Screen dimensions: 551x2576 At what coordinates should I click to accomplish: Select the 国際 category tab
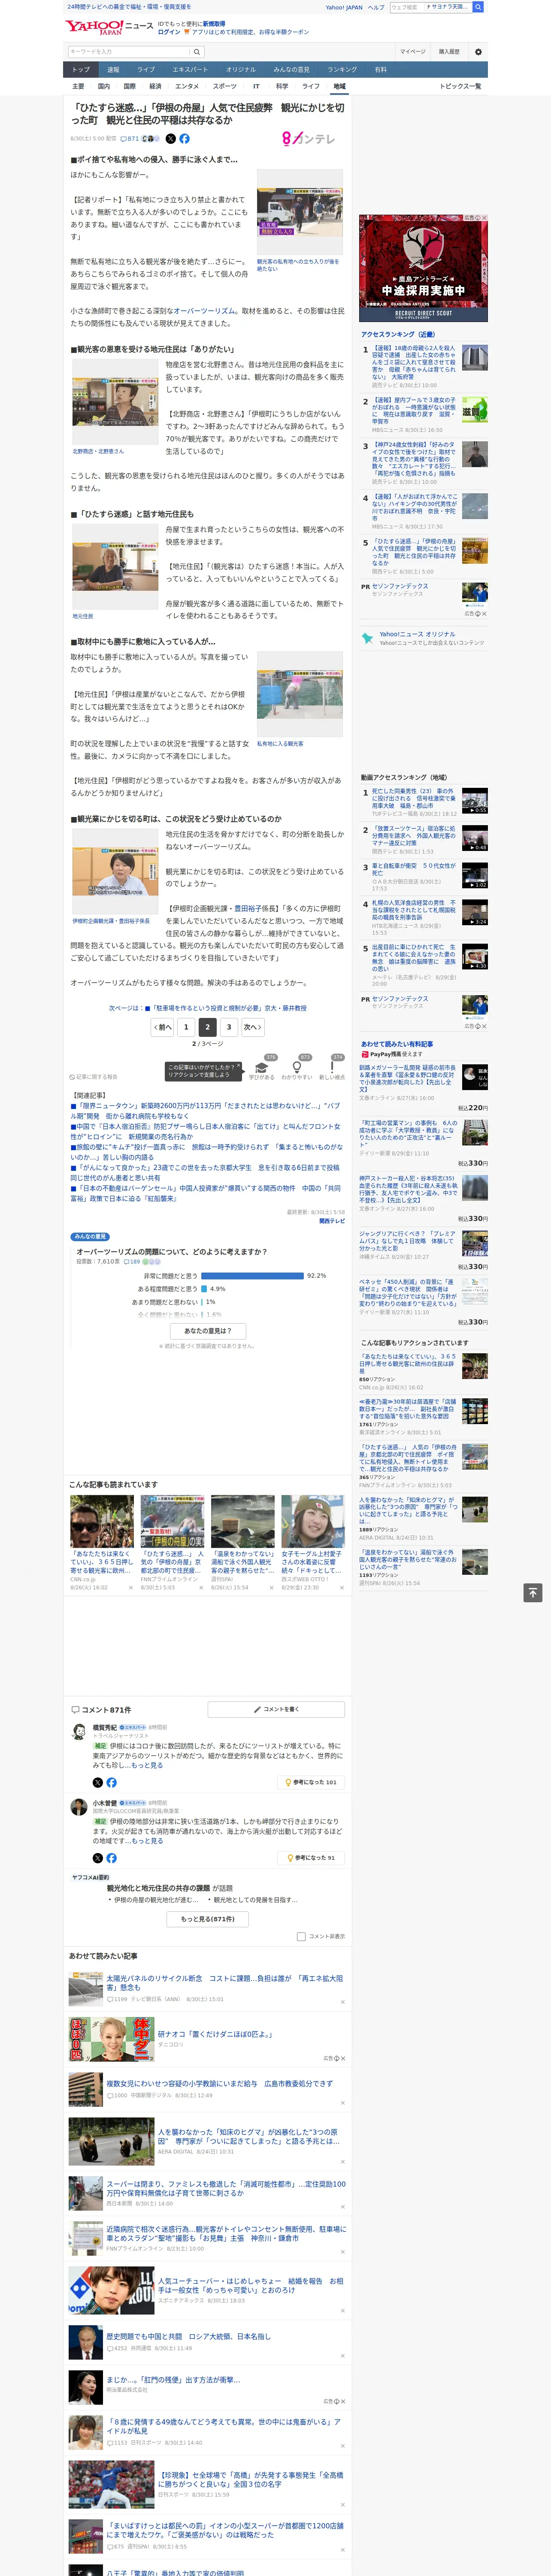(129, 86)
